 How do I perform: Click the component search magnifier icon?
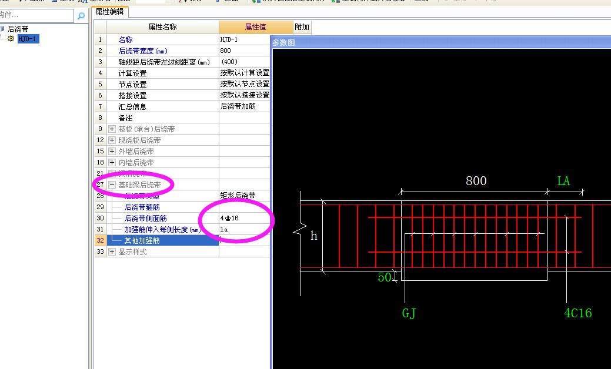pyautogui.click(x=81, y=16)
